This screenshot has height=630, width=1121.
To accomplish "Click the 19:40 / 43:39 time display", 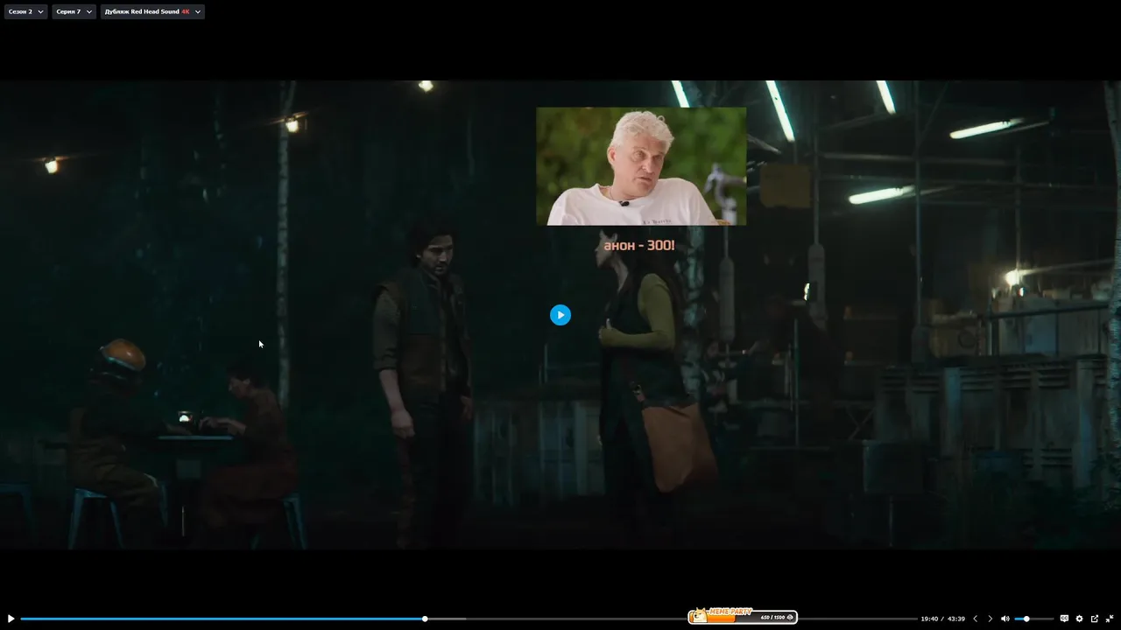I will click(x=942, y=619).
